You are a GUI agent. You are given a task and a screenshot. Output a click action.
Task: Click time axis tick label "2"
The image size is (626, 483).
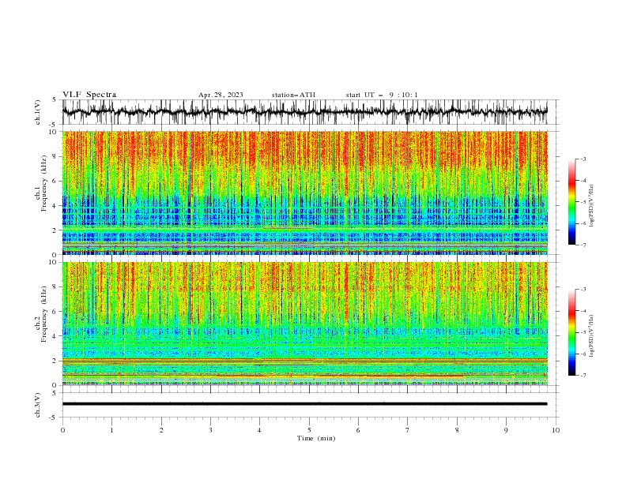click(161, 430)
